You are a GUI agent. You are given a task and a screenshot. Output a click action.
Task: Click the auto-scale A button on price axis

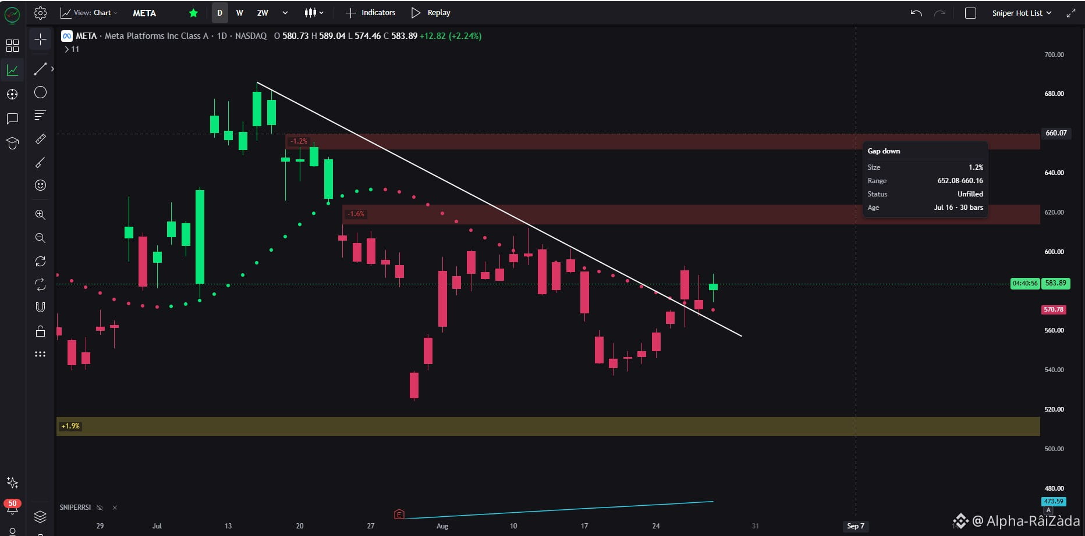[x=1048, y=510]
